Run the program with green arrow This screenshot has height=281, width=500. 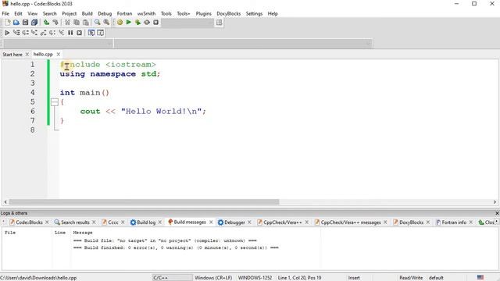pyautogui.click(x=129, y=23)
